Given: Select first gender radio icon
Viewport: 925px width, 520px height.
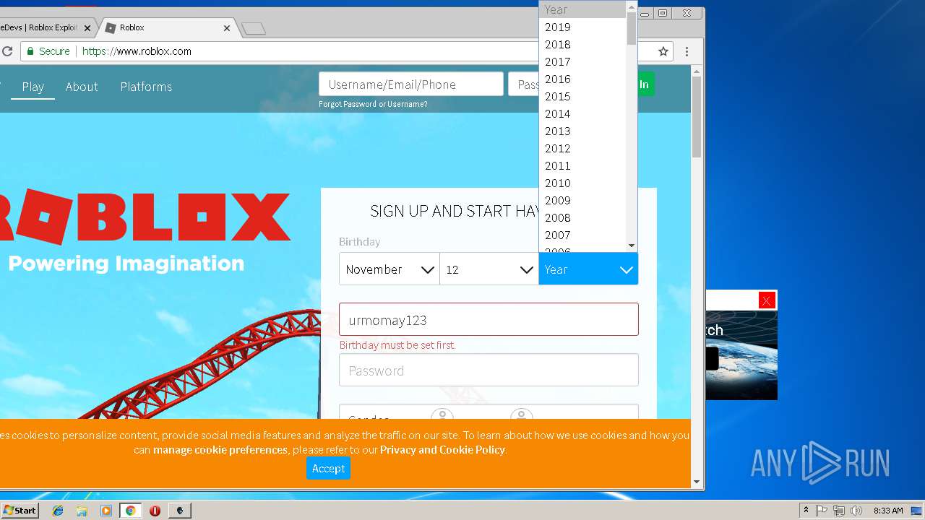Looking at the screenshot, I should click(442, 415).
